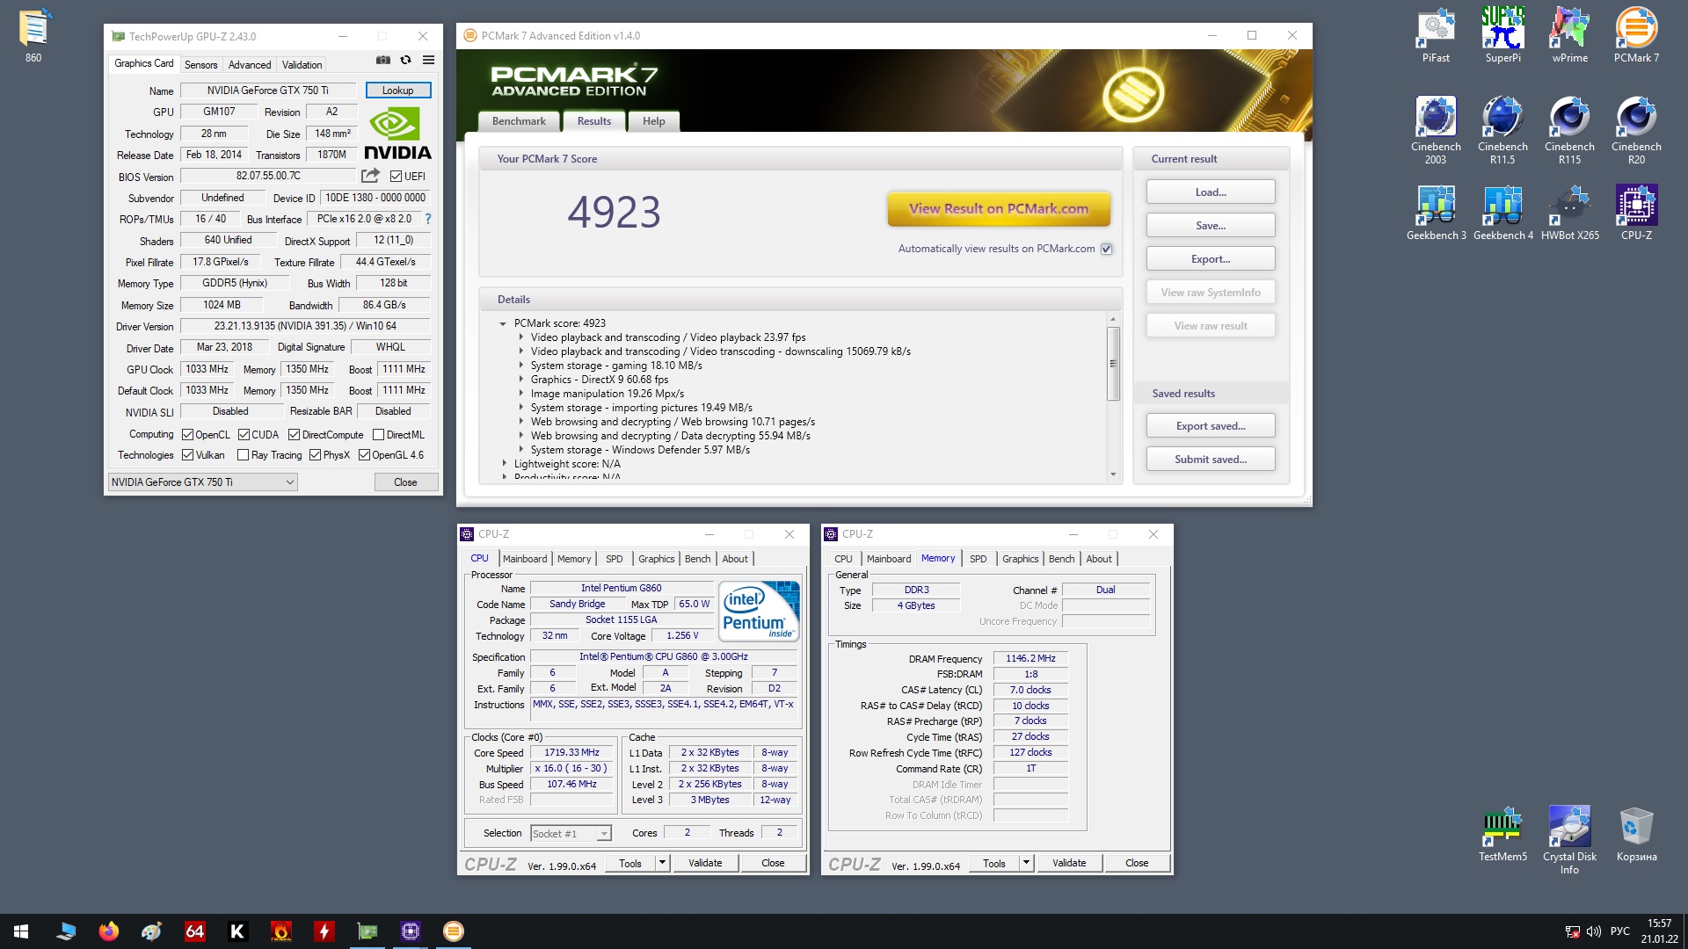1688x949 pixels.
Task: Switch to SPD tab in CPU-Z Memory window
Action: pos(978,559)
